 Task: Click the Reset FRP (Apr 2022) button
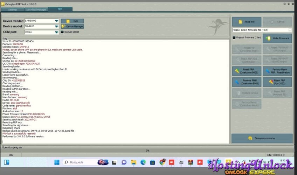point(277,82)
